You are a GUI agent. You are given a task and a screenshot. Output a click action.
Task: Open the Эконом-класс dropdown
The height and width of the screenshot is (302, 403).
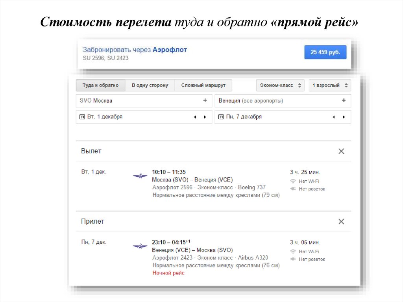coord(280,85)
